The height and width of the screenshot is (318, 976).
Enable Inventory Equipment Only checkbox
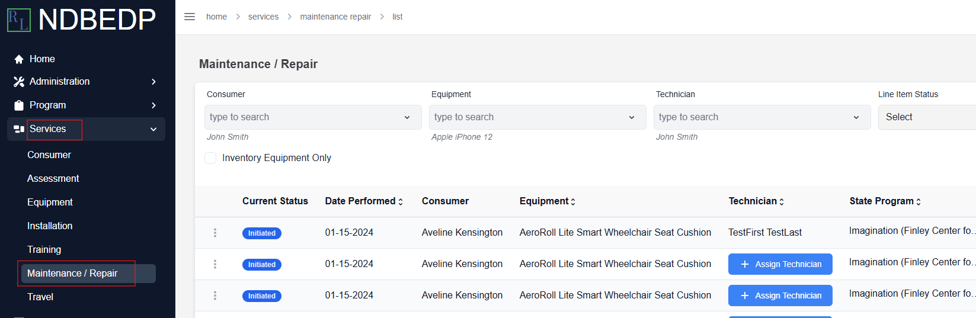[210, 158]
